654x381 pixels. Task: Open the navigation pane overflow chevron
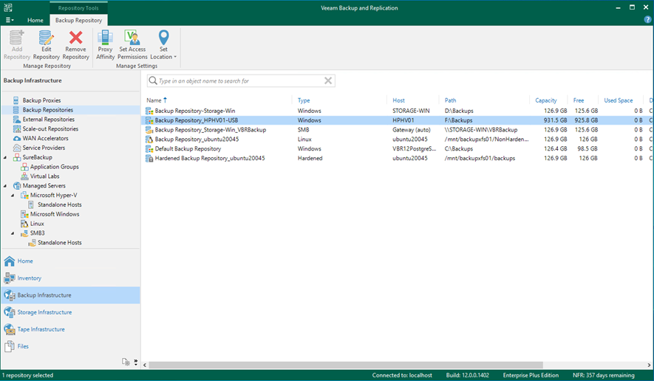pos(135,363)
